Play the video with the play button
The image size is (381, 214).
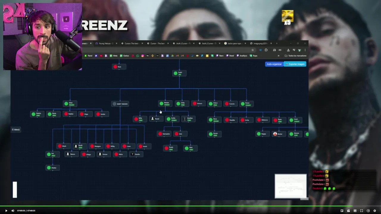(6, 211)
